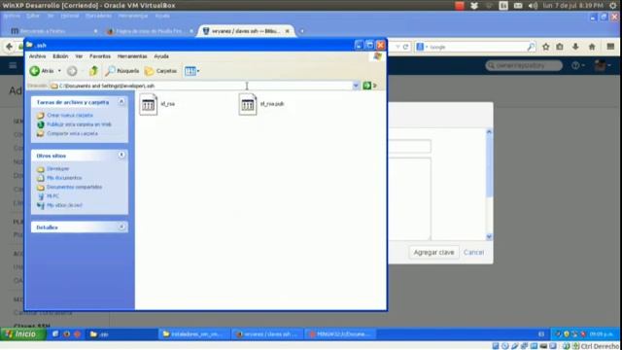
Task: Open the Firefox bookmarks list icon
Action: (x=560, y=47)
